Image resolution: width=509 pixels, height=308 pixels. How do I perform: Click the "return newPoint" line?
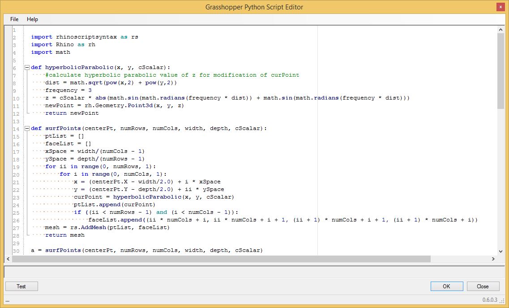(x=72, y=113)
